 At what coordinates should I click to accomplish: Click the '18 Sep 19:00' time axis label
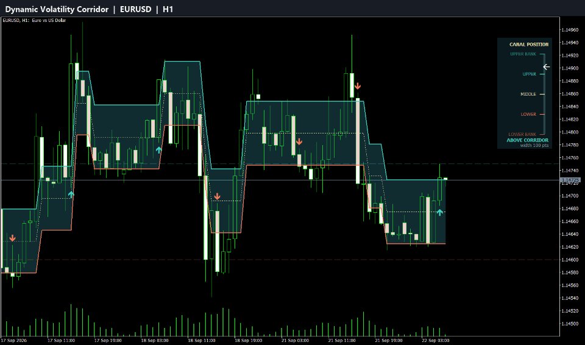pyautogui.click(x=248, y=341)
